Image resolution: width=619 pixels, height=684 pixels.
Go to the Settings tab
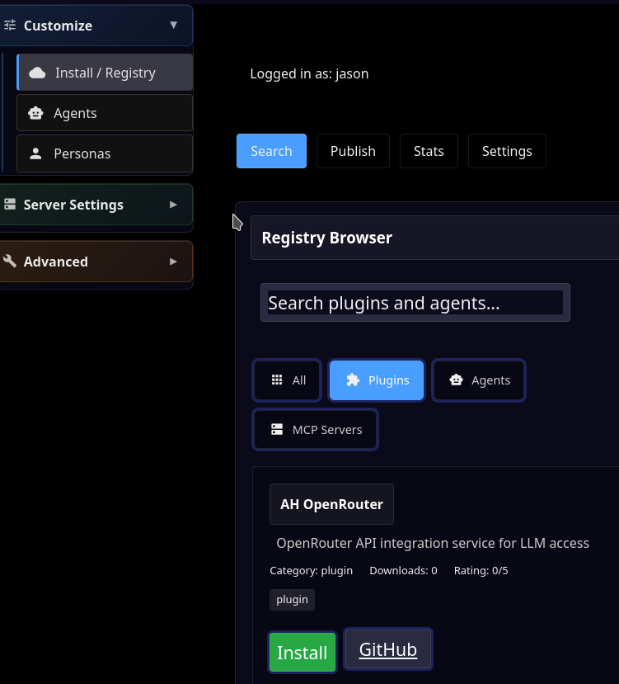(507, 151)
